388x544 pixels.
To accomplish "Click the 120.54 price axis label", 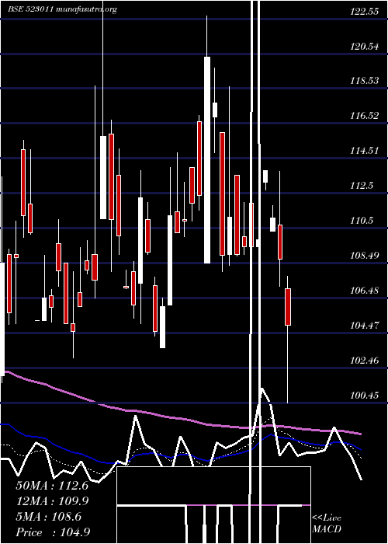I will [364, 46].
